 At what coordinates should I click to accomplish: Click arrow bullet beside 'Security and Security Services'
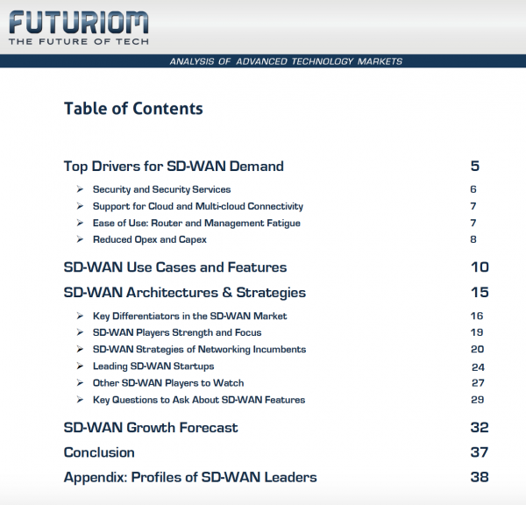pyautogui.click(x=80, y=188)
